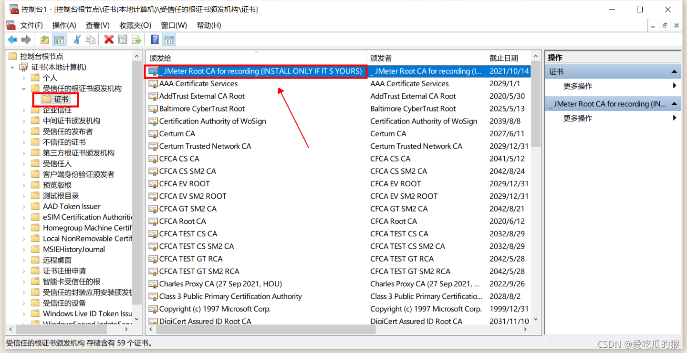
Task: Click the red Delete X icon
Action: pos(109,40)
